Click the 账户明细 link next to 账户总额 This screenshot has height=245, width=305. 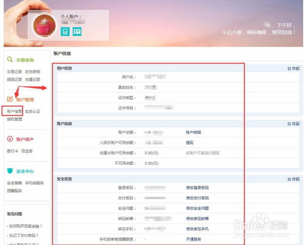click(x=193, y=133)
